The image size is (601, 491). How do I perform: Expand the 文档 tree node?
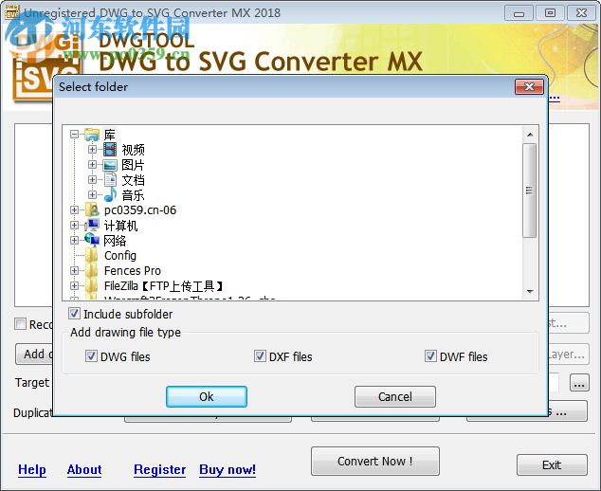92,180
